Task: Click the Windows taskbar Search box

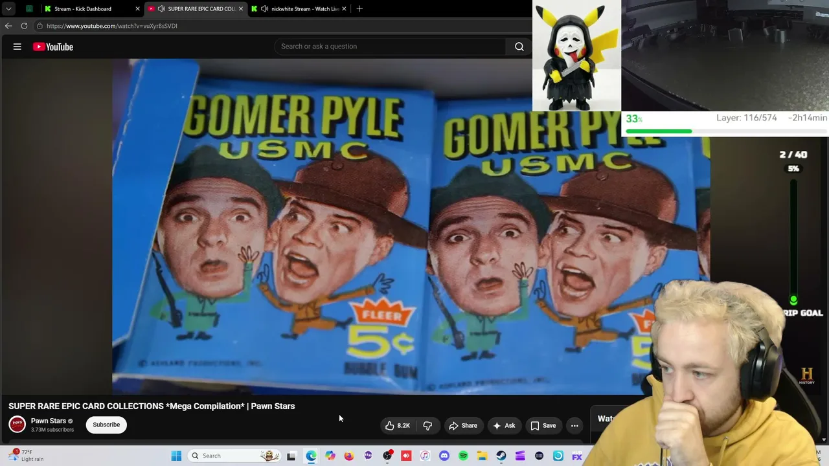Action: pos(234,456)
